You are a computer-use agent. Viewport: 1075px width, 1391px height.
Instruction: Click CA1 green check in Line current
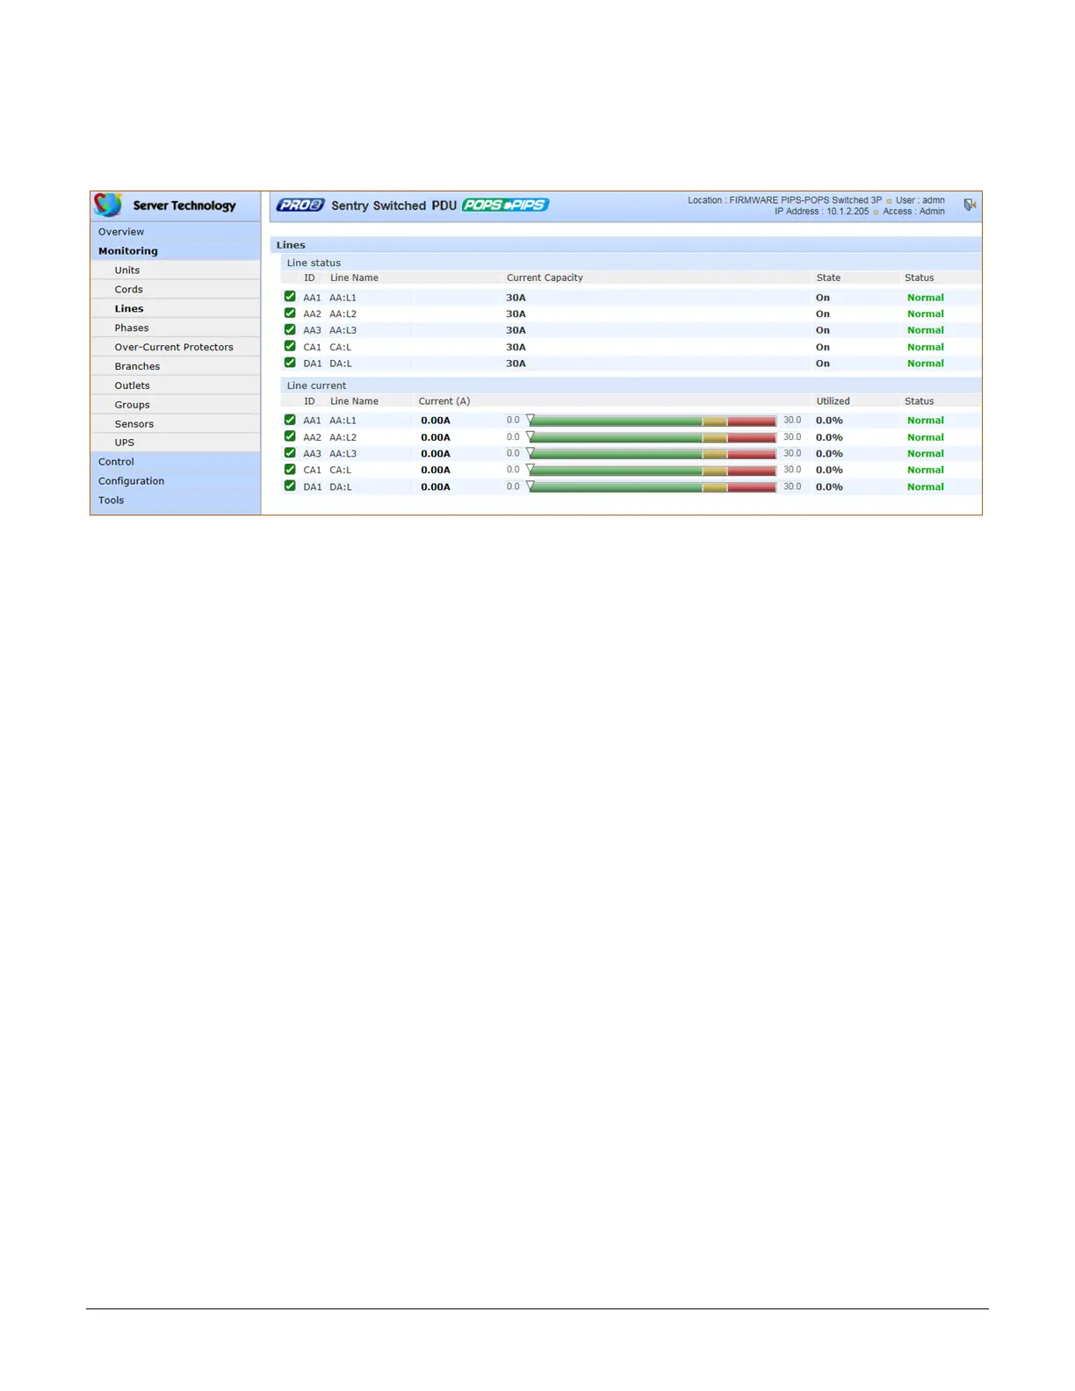290,469
